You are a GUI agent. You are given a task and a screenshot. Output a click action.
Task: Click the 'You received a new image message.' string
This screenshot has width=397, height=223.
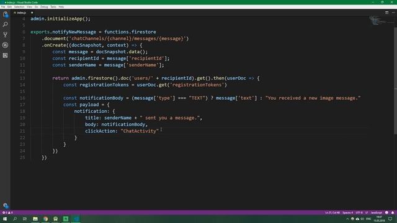coord(313,98)
